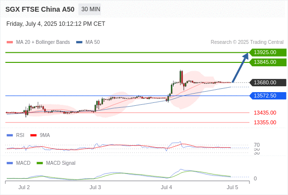This screenshot has width=288, height=195.
Task: Click the RSI 70 level label
Action: [257, 145]
